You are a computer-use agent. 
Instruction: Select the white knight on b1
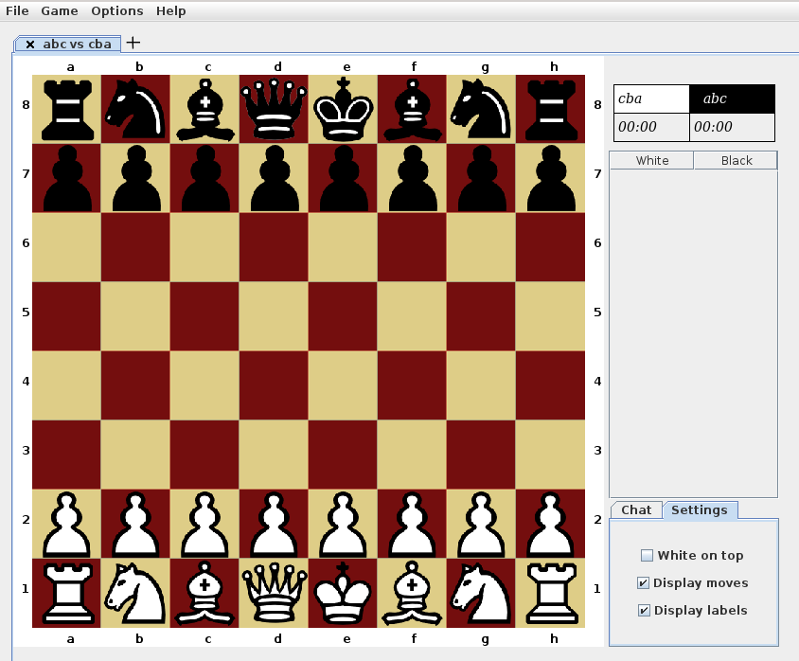click(139, 588)
